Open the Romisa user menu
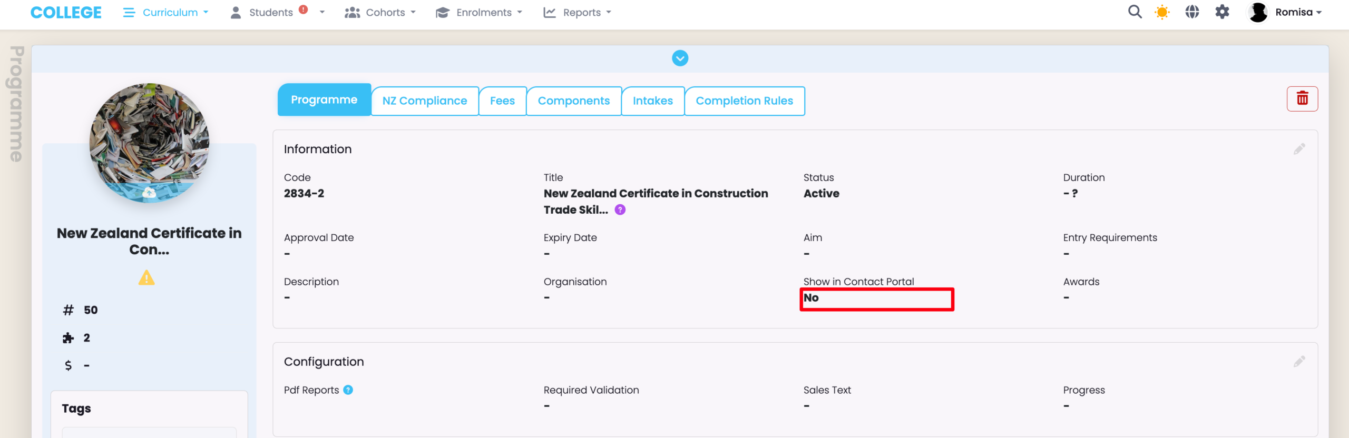Image resolution: width=1349 pixels, height=438 pixels. [x=1286, y=13]
